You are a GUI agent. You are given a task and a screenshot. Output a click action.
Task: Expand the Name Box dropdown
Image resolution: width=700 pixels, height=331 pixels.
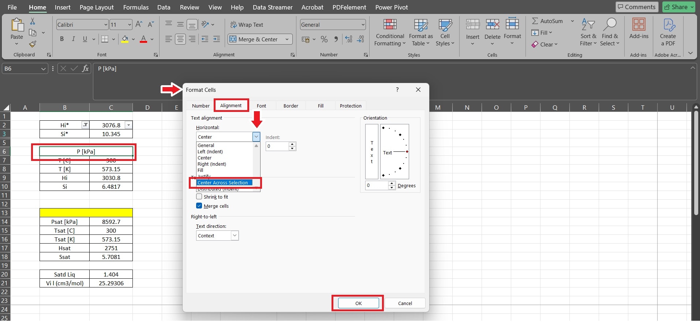(x=43, y=69)
